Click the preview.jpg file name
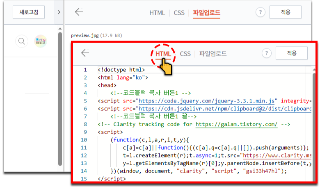320x189 pixels. tap(85, 36)
